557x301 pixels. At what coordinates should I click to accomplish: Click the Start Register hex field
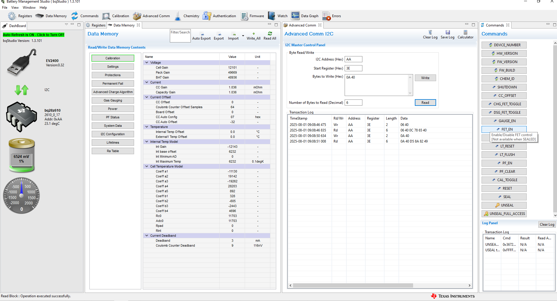pos(353,68)
